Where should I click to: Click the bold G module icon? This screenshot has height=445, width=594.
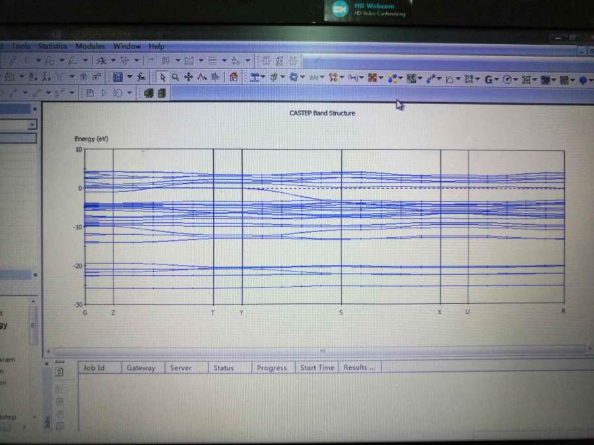tap(488, 80)
